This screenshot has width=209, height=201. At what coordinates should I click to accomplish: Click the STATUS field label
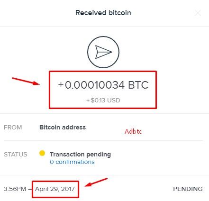coord(16,155)
